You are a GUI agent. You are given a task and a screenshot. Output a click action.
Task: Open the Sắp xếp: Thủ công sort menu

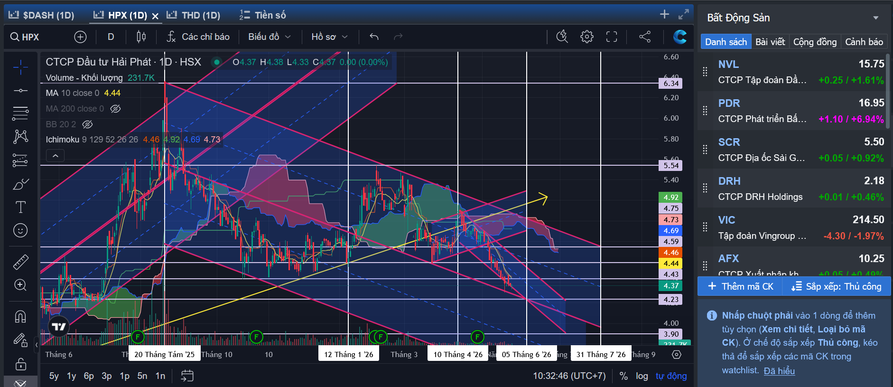836,286
